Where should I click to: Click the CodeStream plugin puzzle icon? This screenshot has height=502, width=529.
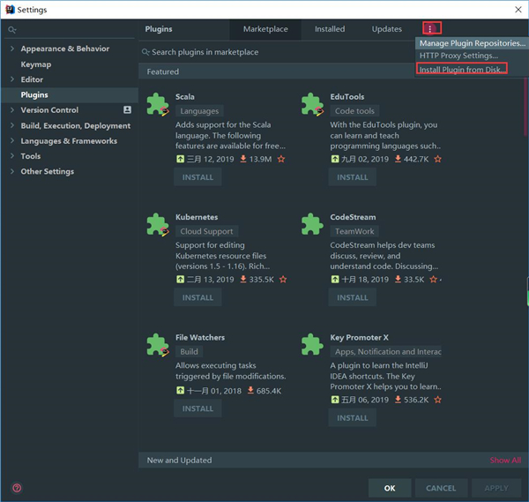(x=312, y=226)
